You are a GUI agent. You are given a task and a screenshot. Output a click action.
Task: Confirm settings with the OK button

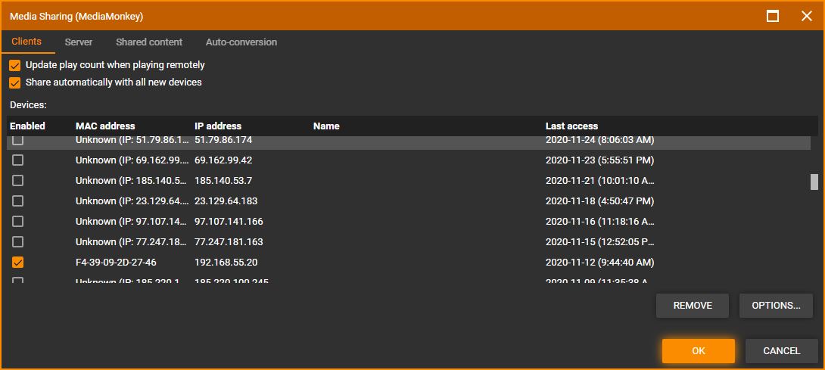(x=698, y=351)
